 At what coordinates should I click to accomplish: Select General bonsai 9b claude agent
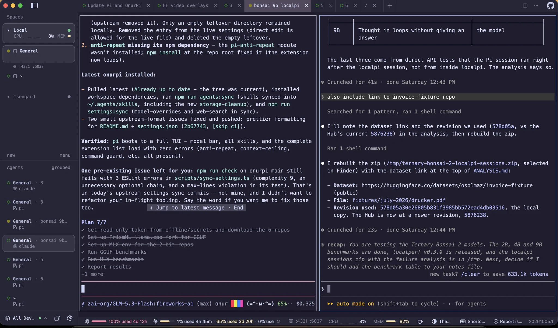39,243
